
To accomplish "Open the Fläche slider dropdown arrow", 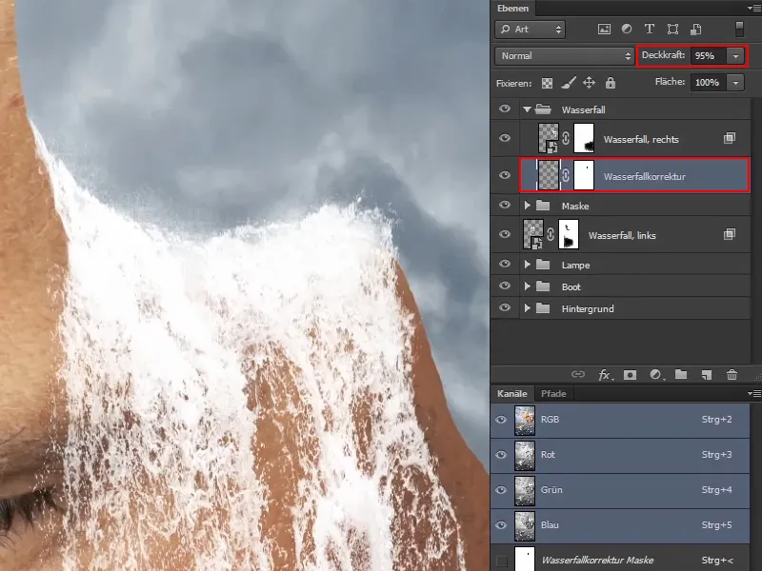I will (735, 83).
